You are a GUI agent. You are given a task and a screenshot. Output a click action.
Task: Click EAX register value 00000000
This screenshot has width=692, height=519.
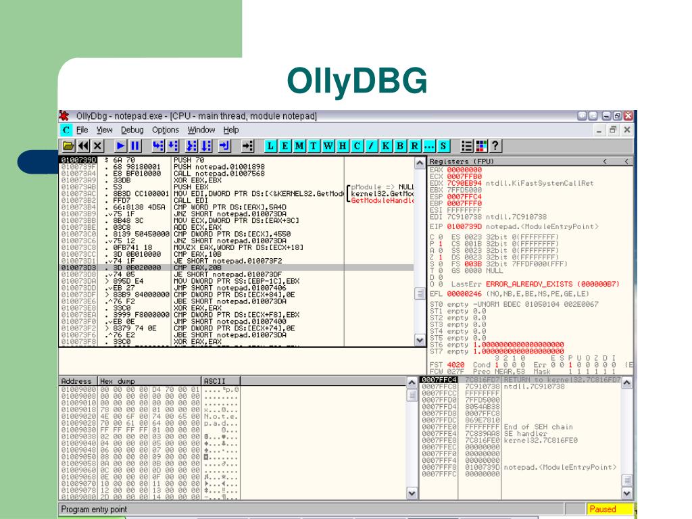pyautogui.click(x=464, y=170)
